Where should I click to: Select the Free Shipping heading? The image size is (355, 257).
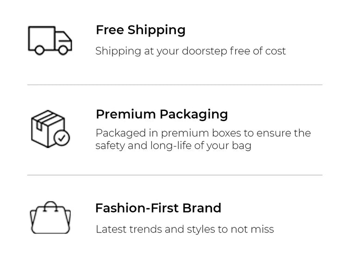click(140, 30)
